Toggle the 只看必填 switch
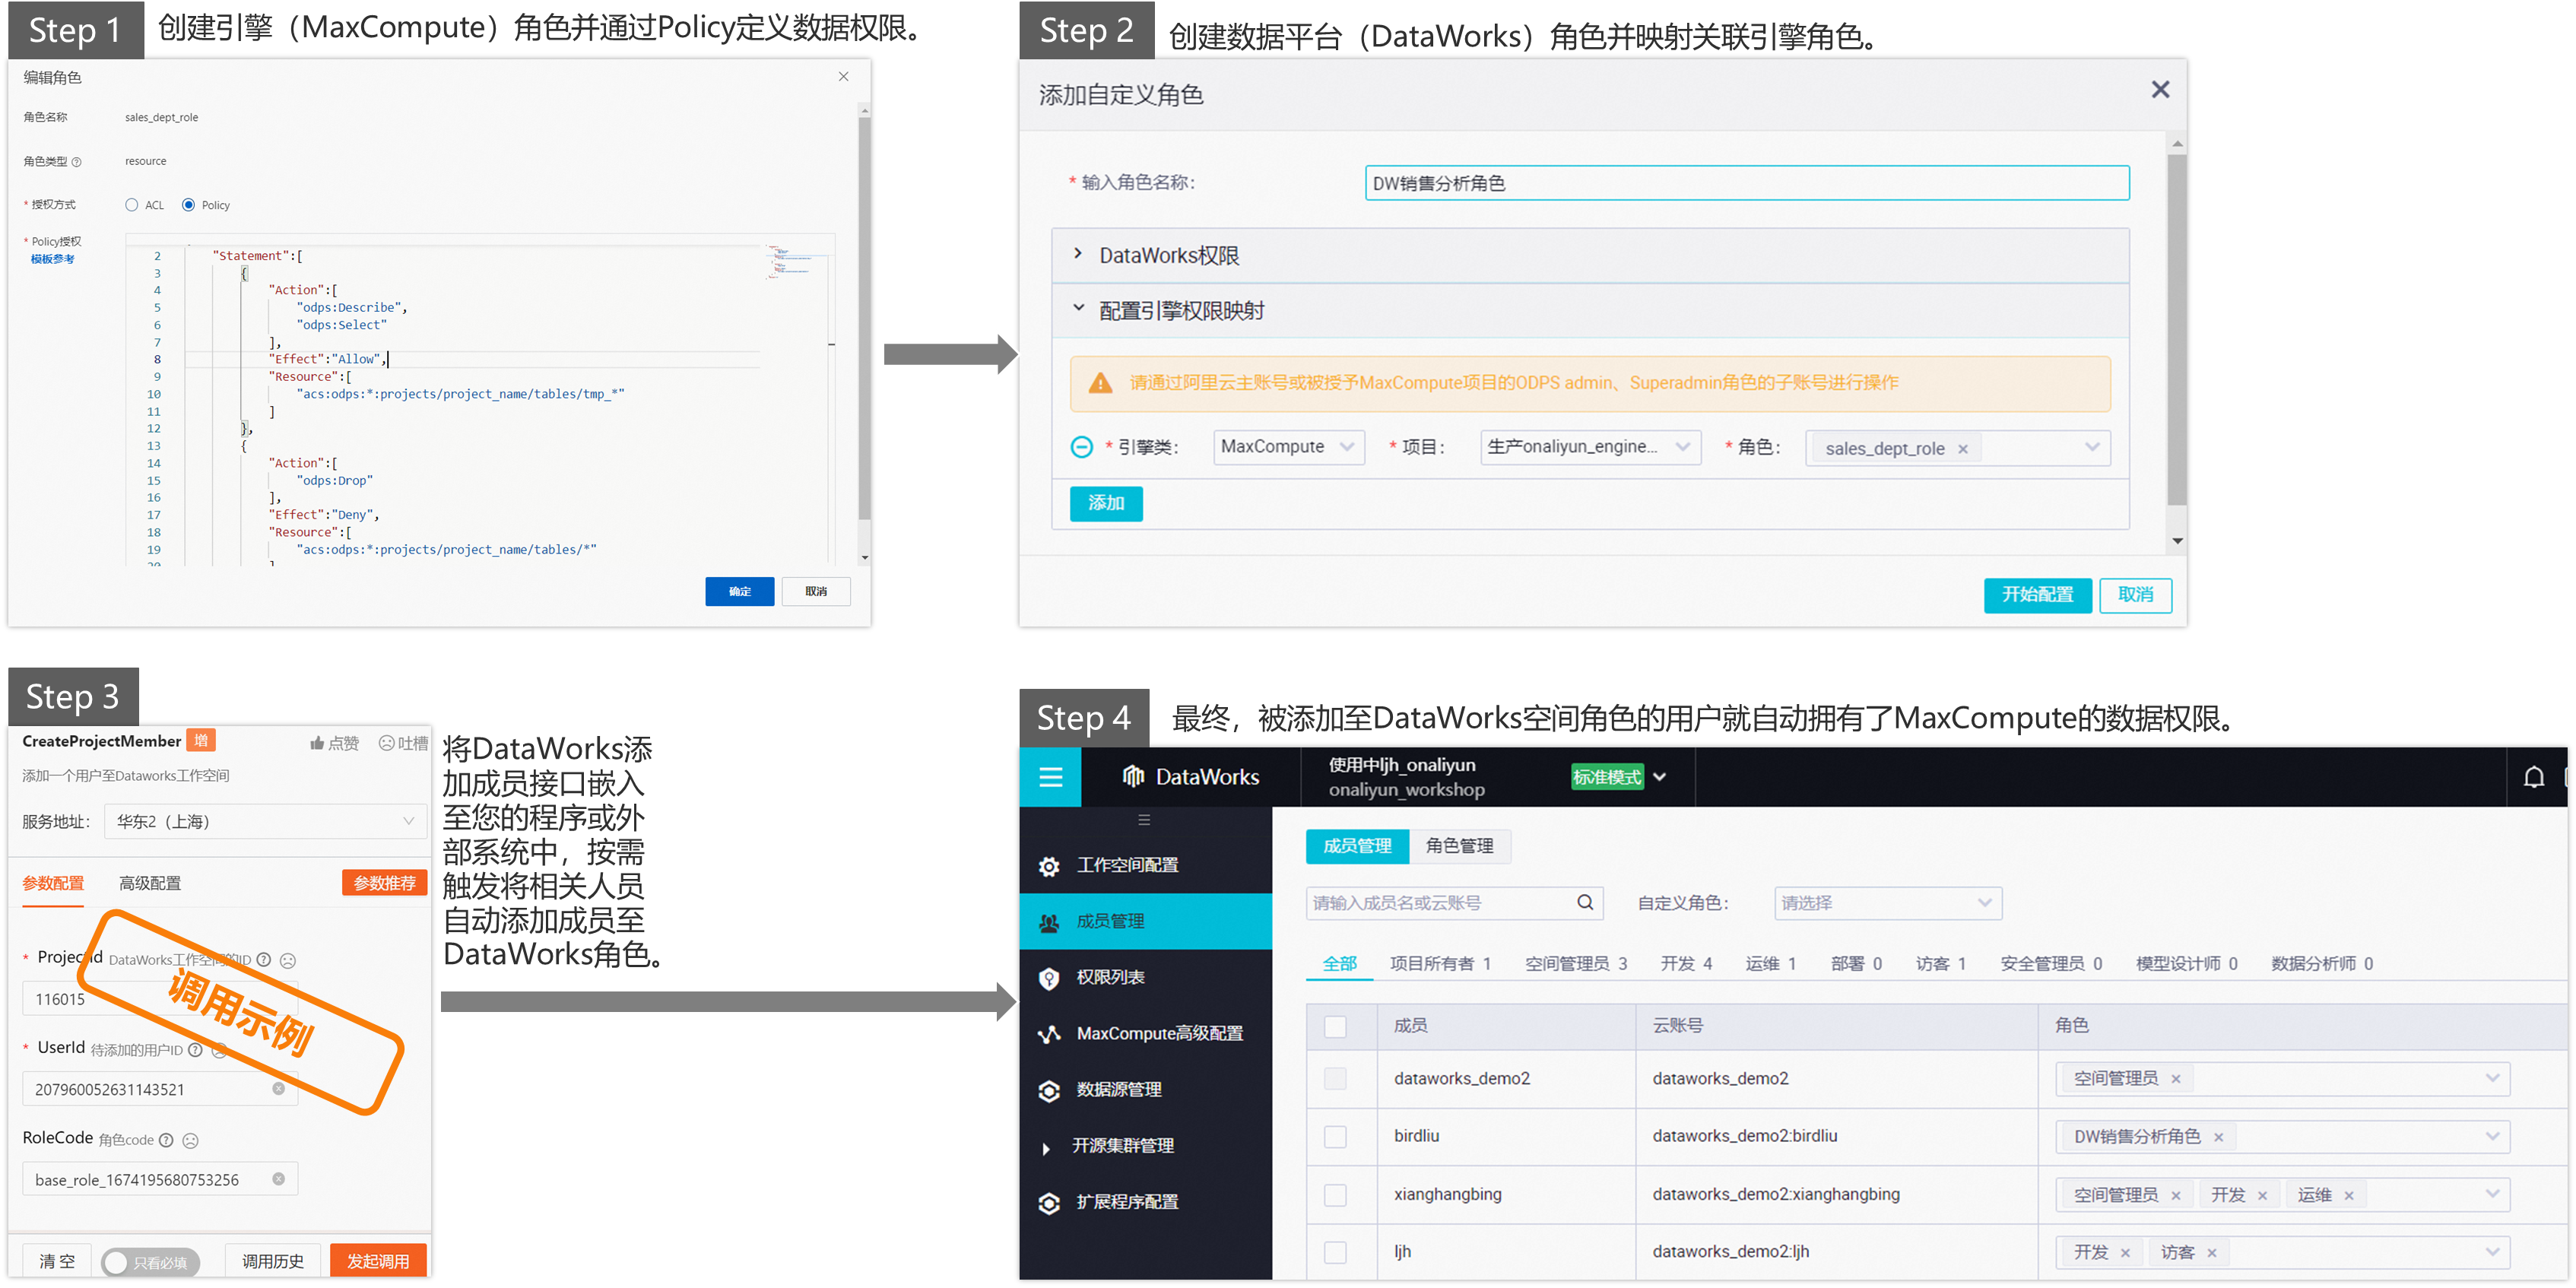 [x=150, y=1262]
